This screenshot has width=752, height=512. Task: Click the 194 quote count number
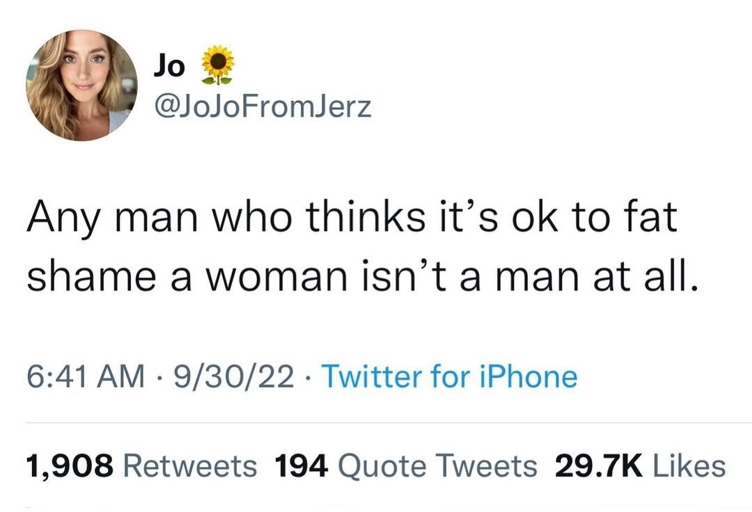[301, 466]
